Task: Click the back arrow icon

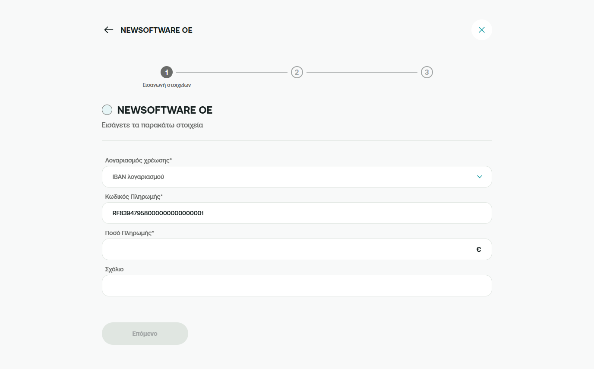Action: (108, 30)
